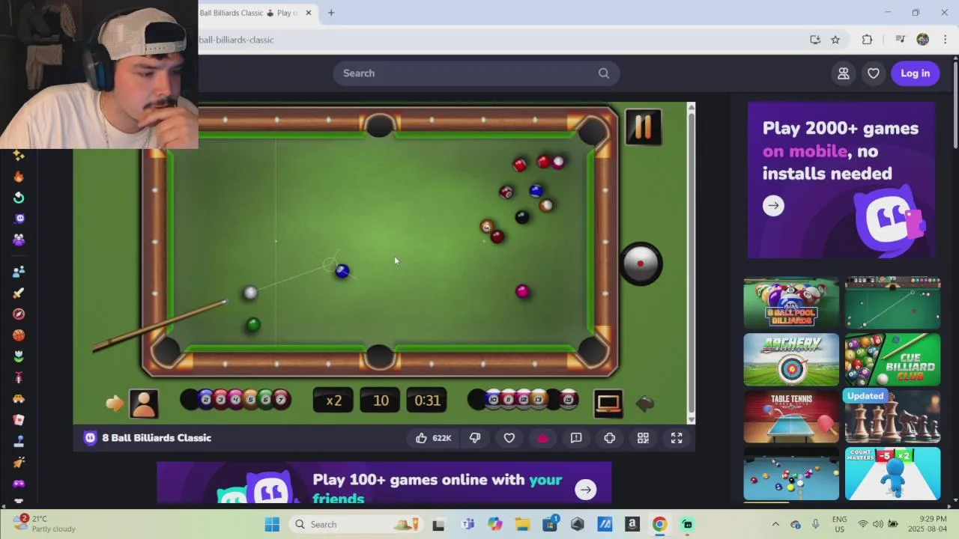959x539 pixels.
Task: Like the game with thumbs up
Action: 432,438
